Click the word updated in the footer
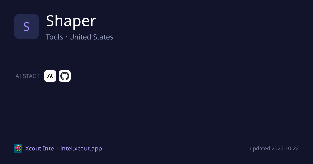The image size is (313, 164). 260,148
